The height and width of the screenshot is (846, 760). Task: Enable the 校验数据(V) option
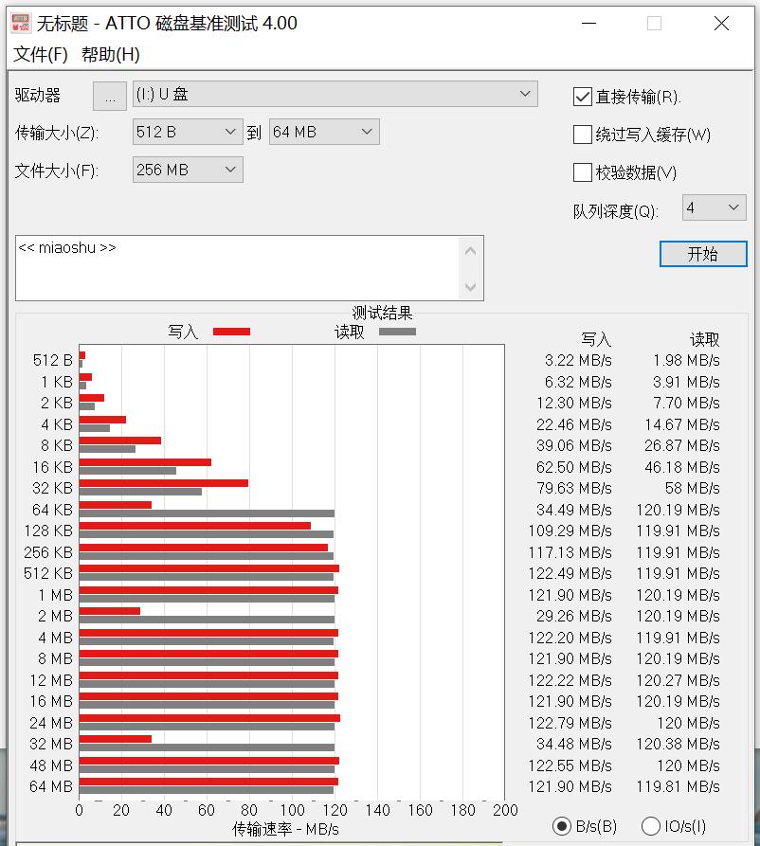click(583, 172)
